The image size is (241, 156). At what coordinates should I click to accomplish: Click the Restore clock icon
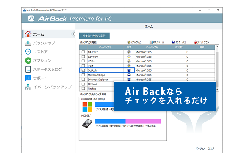(28, 51)
